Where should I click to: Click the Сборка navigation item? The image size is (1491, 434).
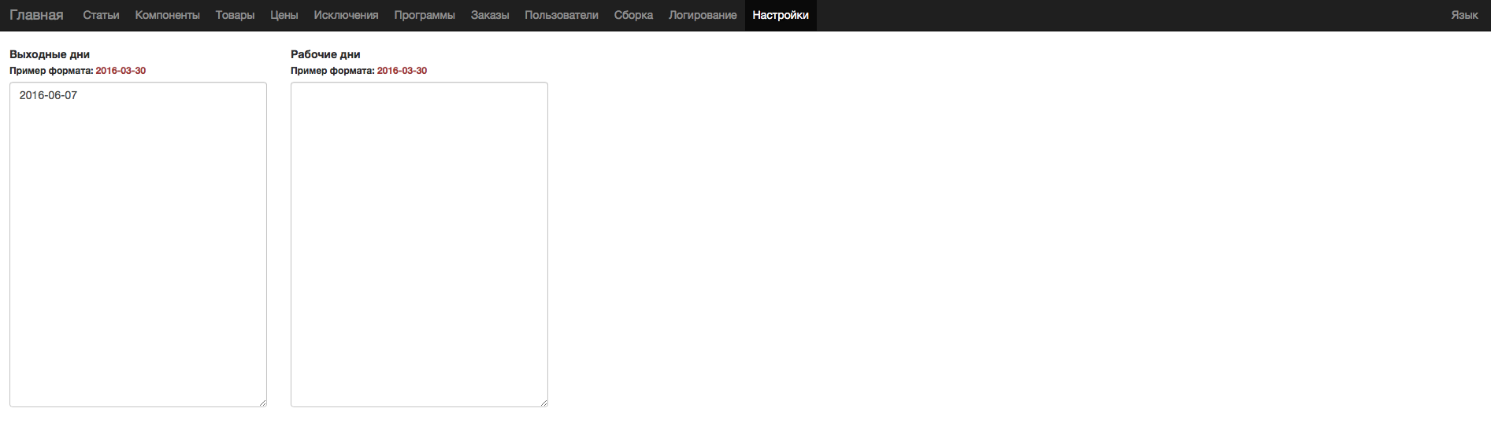(633, 15)
